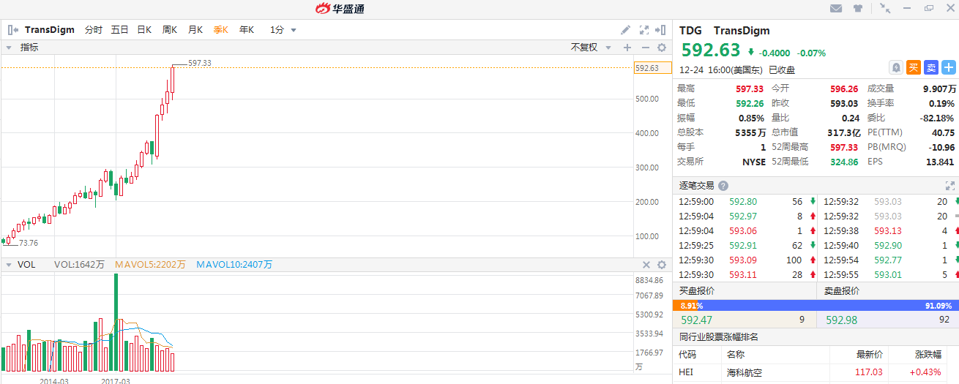Open VOL indicator settings gear
This screenshot has width=959, height=384.
tap(662, 265)
